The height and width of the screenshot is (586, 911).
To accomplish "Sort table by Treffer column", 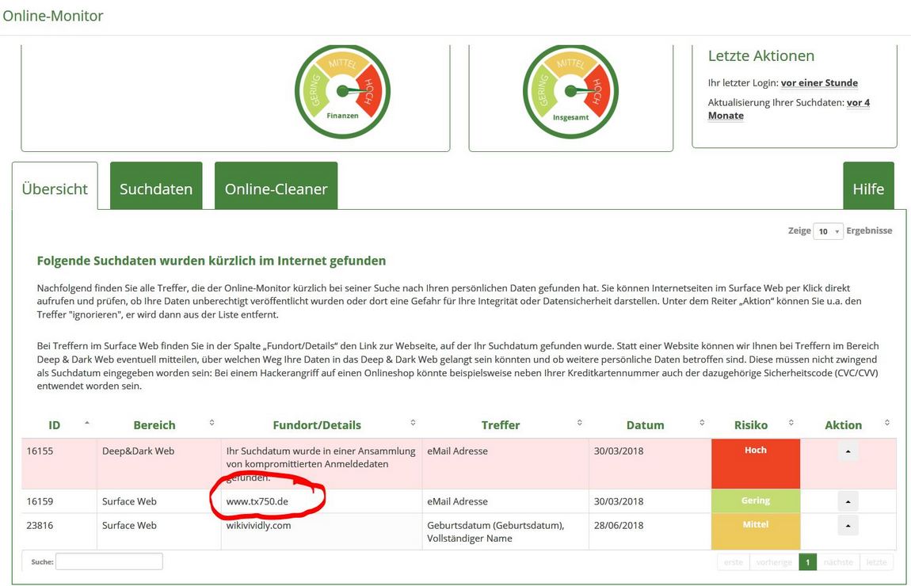I will point(501,424).
